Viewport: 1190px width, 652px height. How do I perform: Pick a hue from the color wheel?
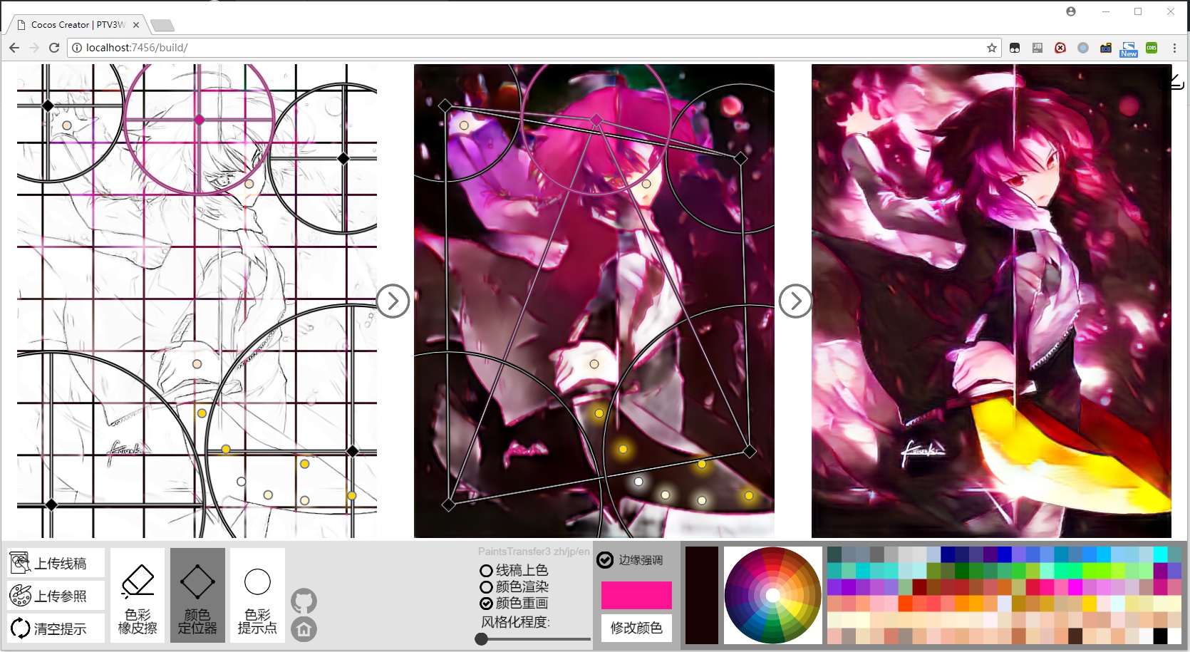tap(772, 595)
